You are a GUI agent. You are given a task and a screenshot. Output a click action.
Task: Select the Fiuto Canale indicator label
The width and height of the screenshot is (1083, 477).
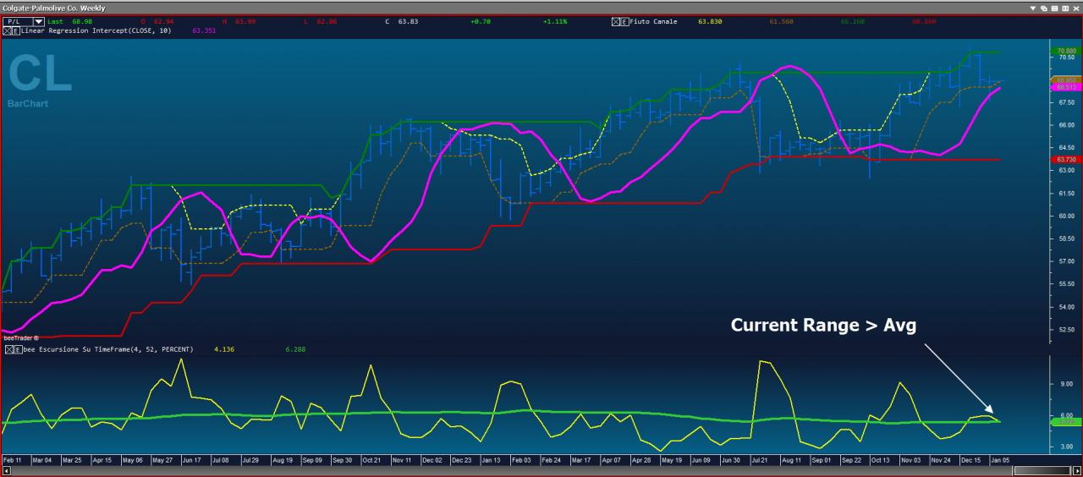[654, 21]
